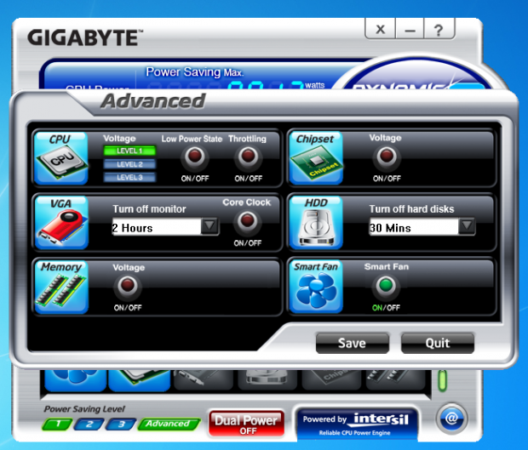Click the Chipset icon

click(x=316, y=158)
